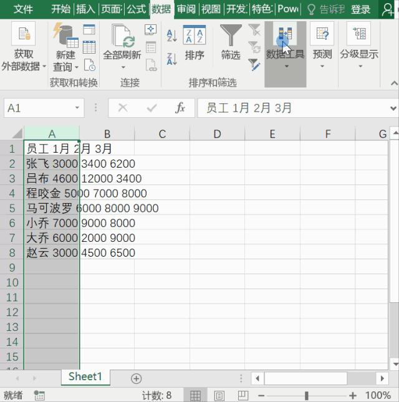Click the 重新应用 filter icon
Screen dimensions: 399x402
(x=254, y=47)
